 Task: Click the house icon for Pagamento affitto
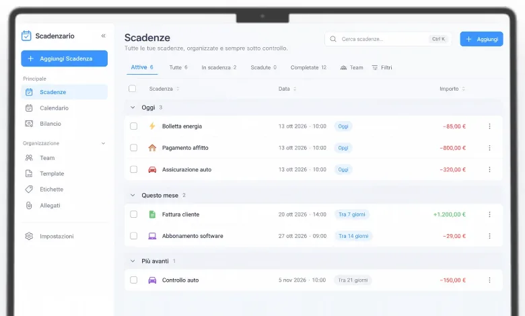coord(152,148)
